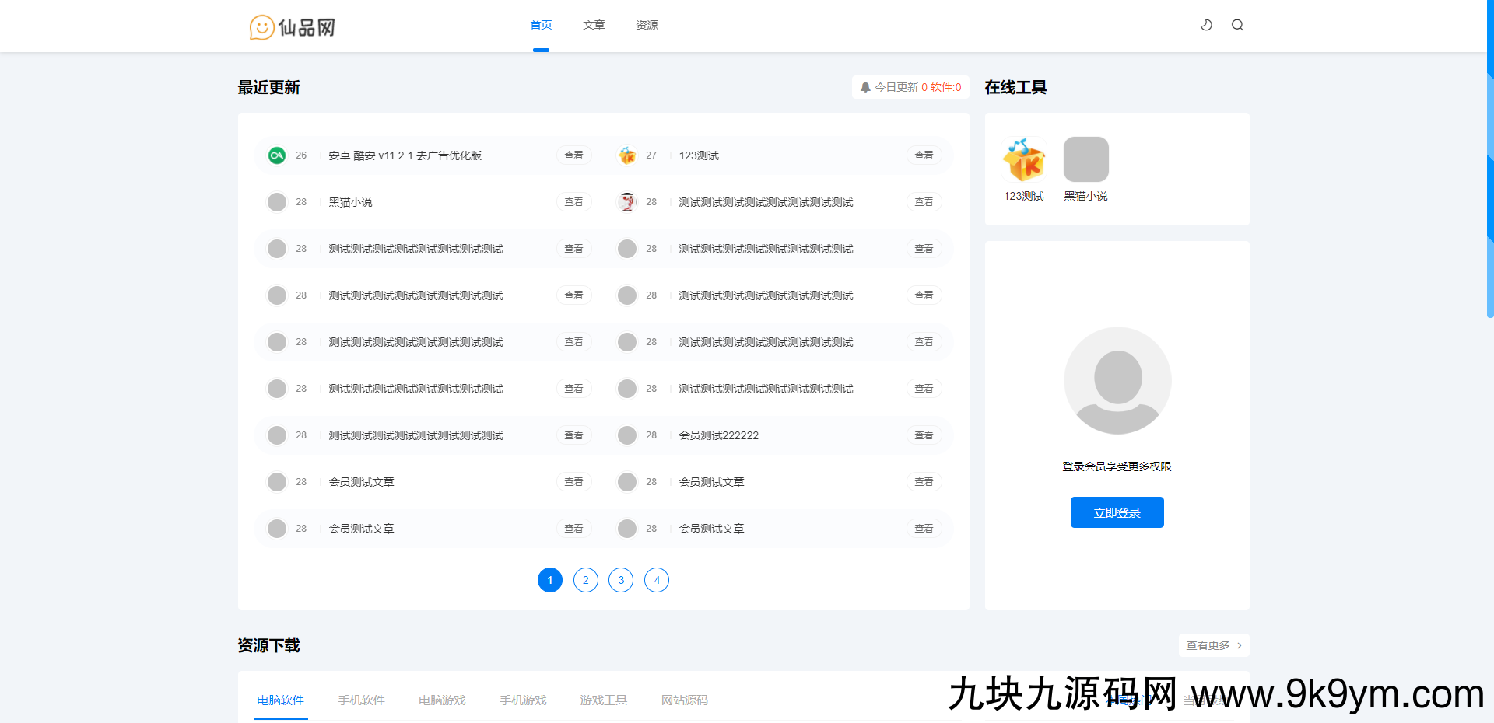The height and width of the screenshot is (723, 1494).
Task: Click 查看 next to 安卓 酷安 entry
Action: click(x=573, y=155)
